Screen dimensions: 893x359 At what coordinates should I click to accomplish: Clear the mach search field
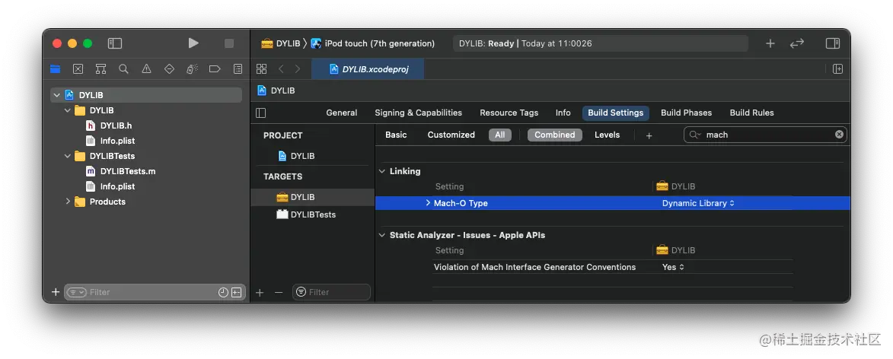click(839, 135)
